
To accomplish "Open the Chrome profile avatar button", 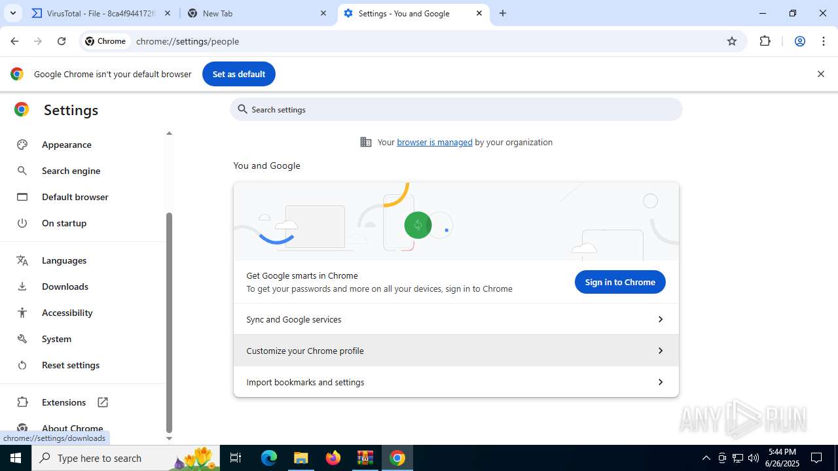I will coord(799,41).
